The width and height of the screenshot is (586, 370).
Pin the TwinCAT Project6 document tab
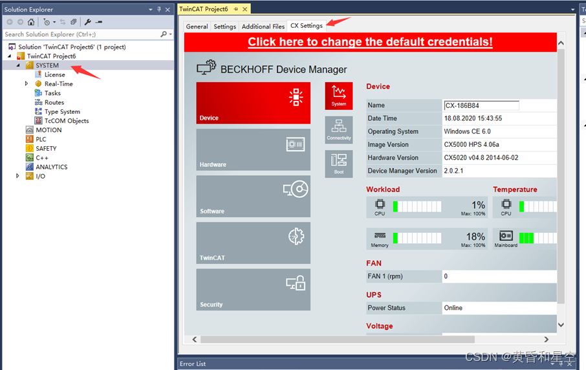(236, 9)
